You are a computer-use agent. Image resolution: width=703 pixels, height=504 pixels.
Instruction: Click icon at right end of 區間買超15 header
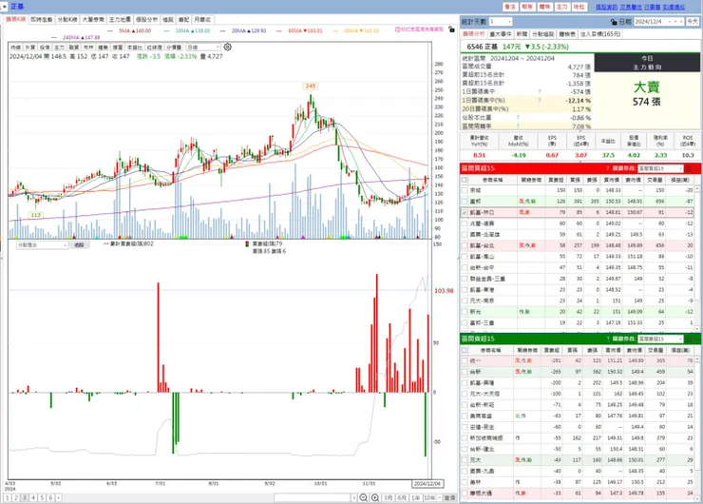pyautogui.click(x=689, y=168)
